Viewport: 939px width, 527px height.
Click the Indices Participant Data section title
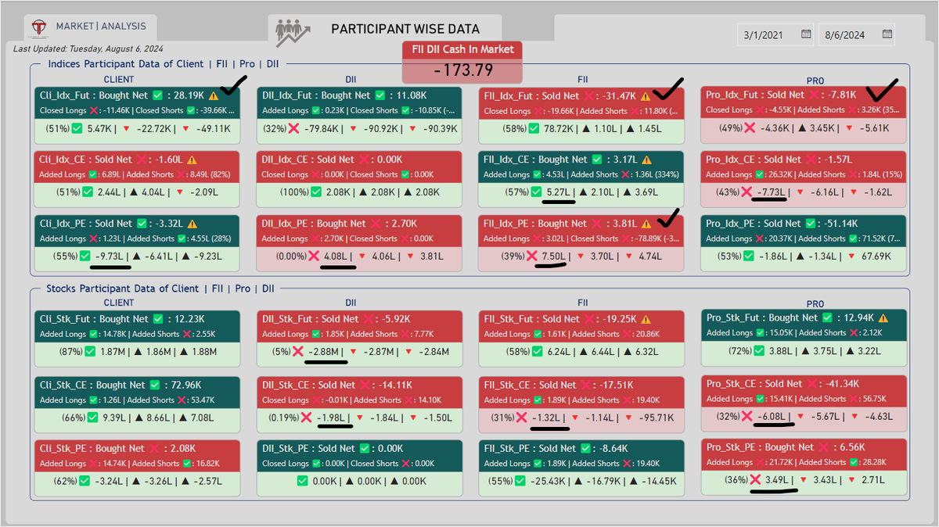point(163,64)
